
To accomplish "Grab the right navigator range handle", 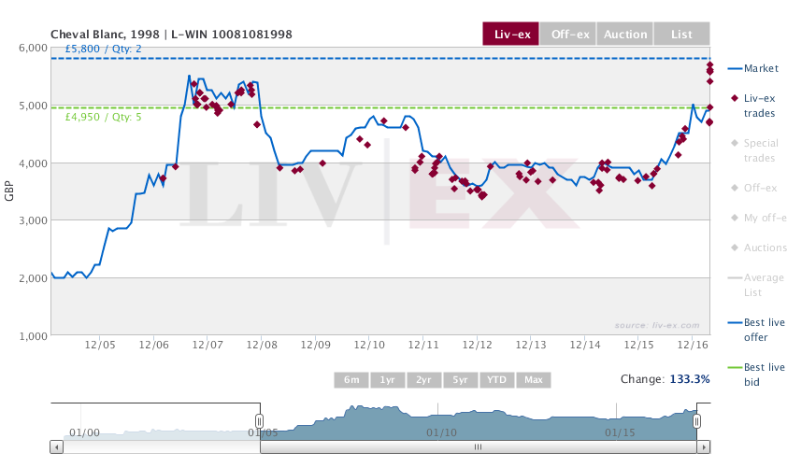I will 696,421.
